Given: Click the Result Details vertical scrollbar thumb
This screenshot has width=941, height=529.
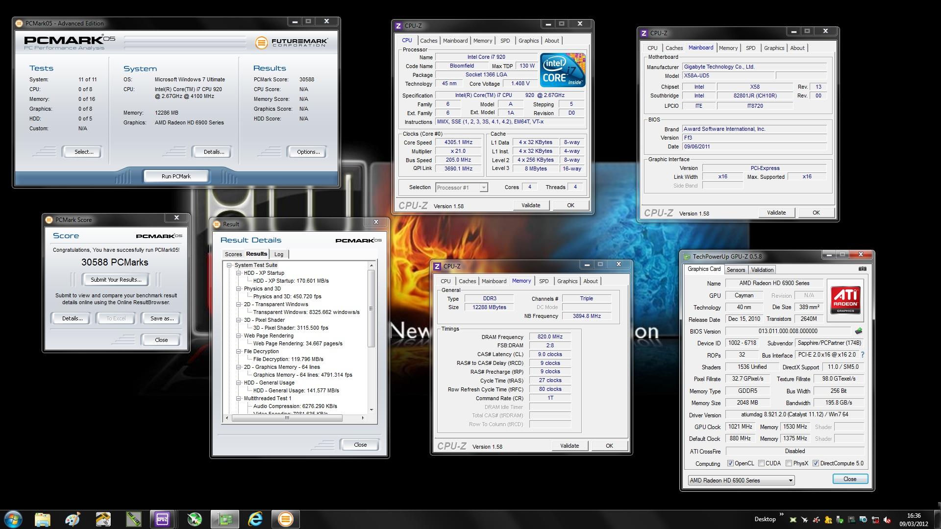Looking at the screenshot, I should [x=371, y=309].
